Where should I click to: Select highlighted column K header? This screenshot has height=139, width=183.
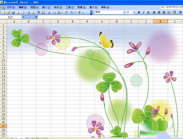(160, 22)
